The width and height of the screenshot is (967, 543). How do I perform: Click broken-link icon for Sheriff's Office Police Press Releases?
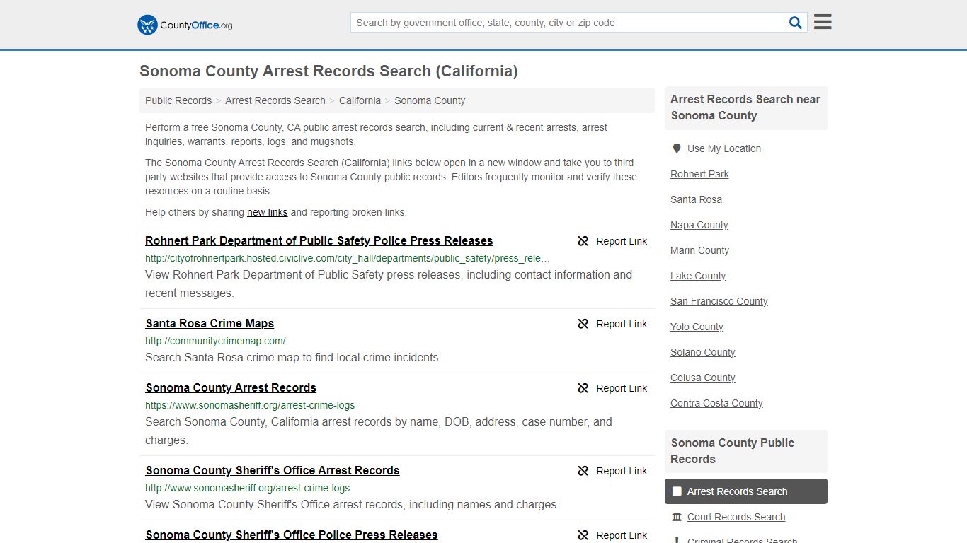point(583,535)
